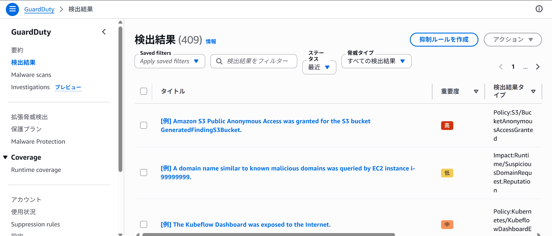This screenshot has width=552, height=236.
Task: Click the 低 severity badge
Action: 447,173
